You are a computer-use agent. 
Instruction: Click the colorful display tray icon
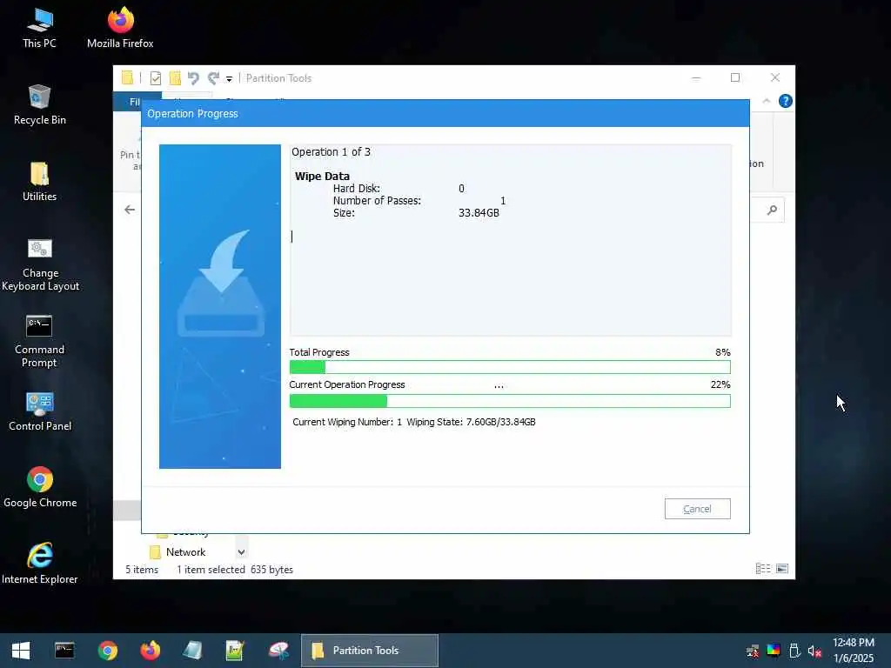click(774, 651)
